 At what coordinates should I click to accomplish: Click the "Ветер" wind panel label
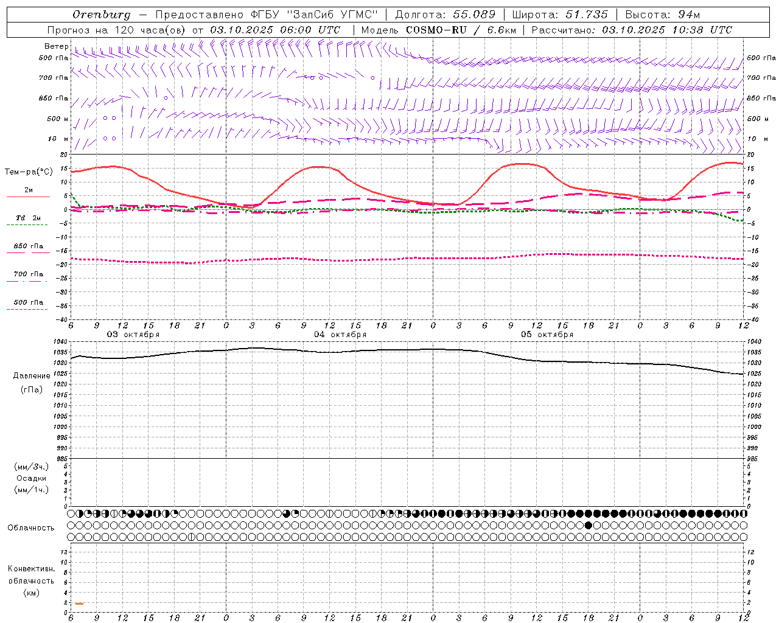click(56, 46)
